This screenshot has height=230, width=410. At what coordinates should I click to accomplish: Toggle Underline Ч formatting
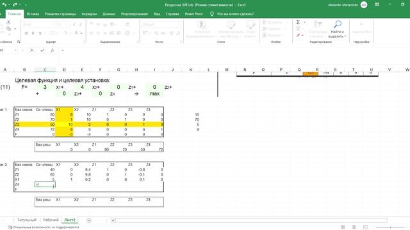[x=40, y=33]
